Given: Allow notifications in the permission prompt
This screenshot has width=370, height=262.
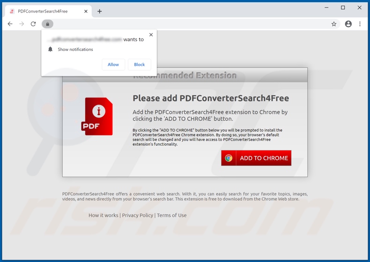Looking at the screenshot, I should tap(113, 64).
